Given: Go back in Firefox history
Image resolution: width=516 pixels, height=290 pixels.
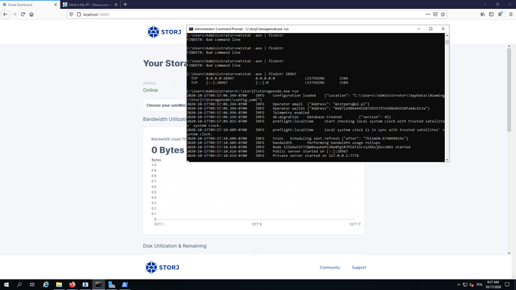Looking at the screenshot, I should (x=5, y=14).
